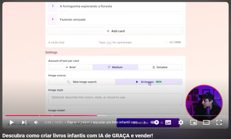Skip to the next video
This screenshot has width=231, height=139.
point(24,122)
